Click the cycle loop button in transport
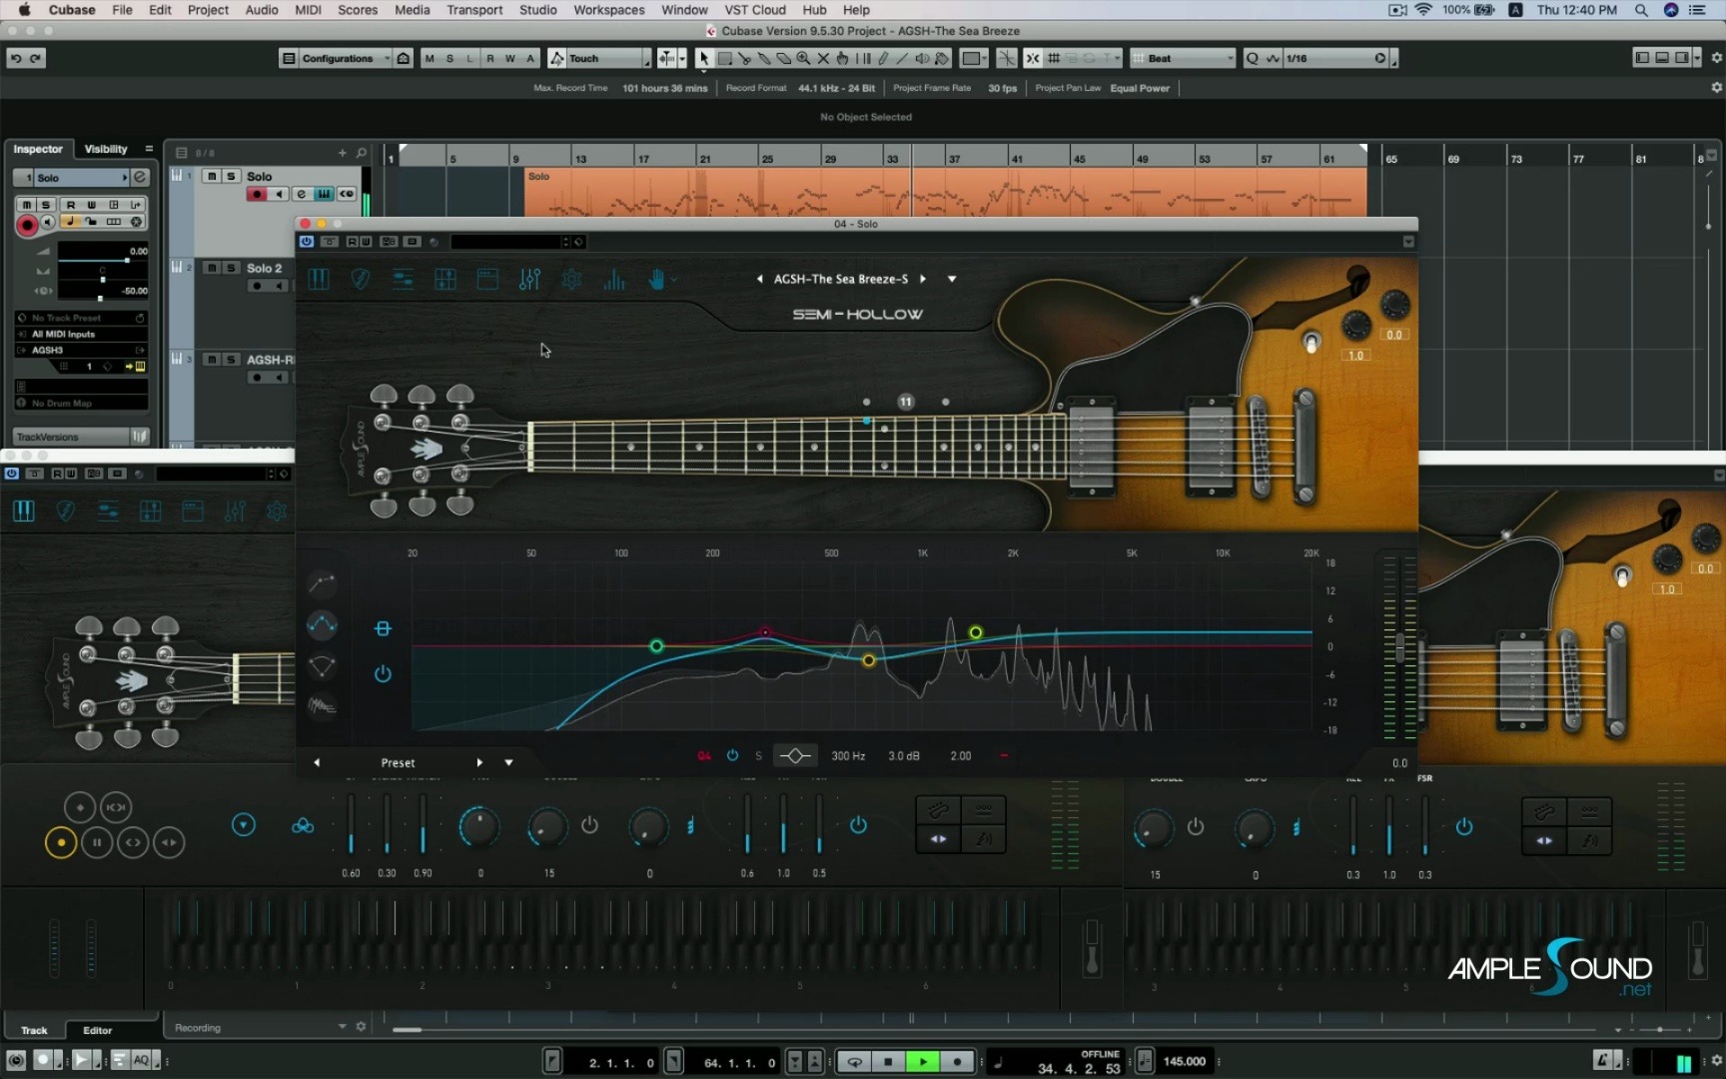The height and width of the screenshot is (1079, 1726). (x=855, y=1062)
